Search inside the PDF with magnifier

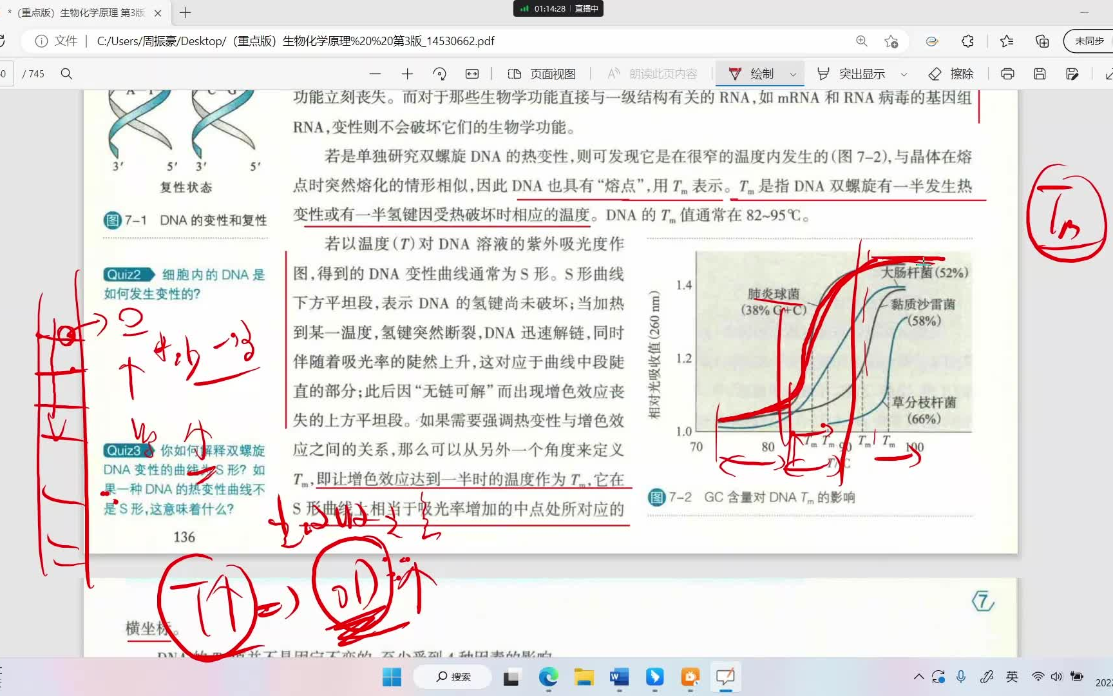[66, 74]
